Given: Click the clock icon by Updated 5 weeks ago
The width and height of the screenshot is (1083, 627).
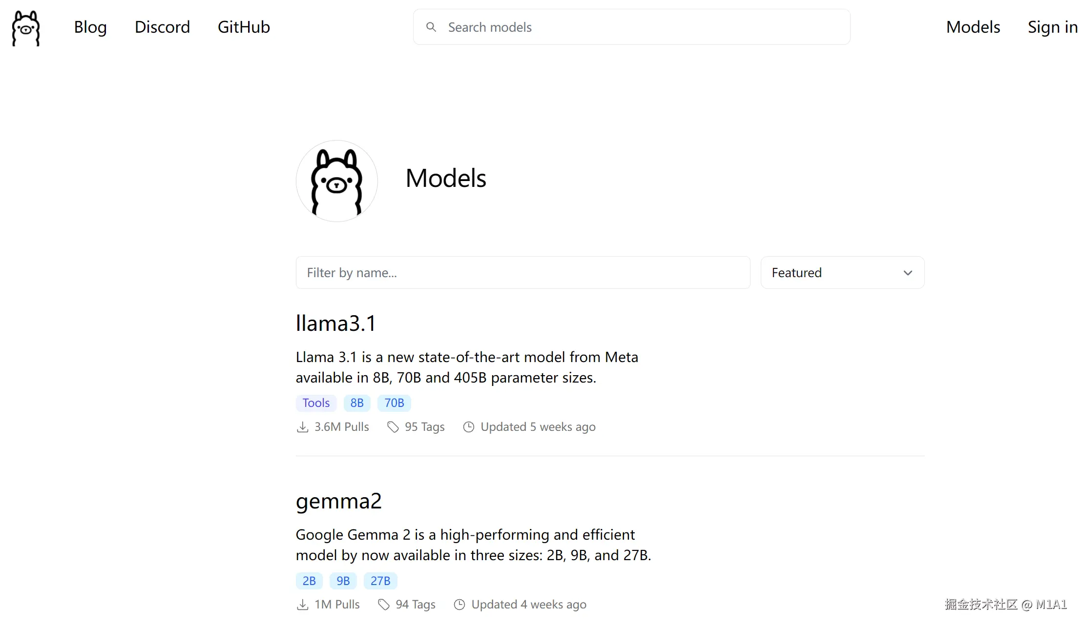Looking at the screenshot, I should pos(468,427).
